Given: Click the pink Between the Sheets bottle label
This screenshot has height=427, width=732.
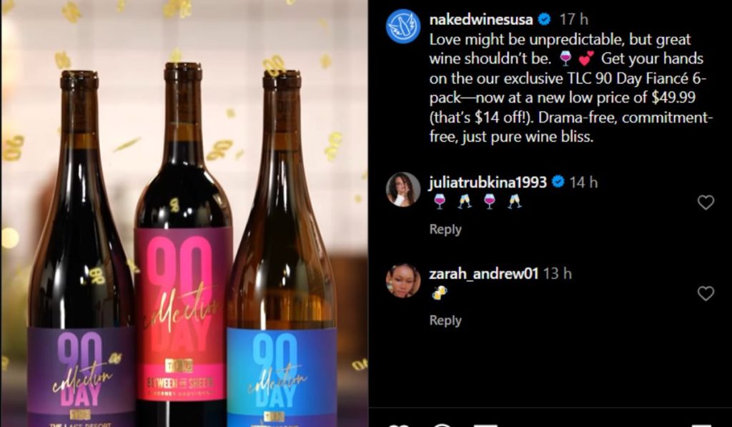Looking at the screenshot, I should (x=183, y=315).
